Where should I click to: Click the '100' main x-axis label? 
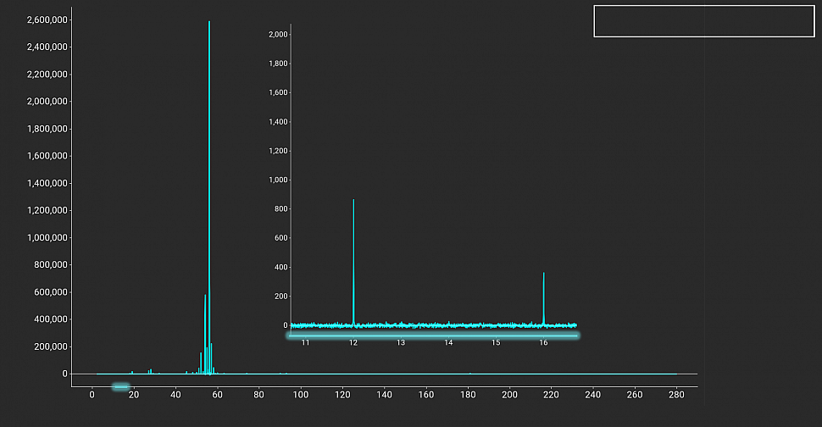(x=301, y=395)
